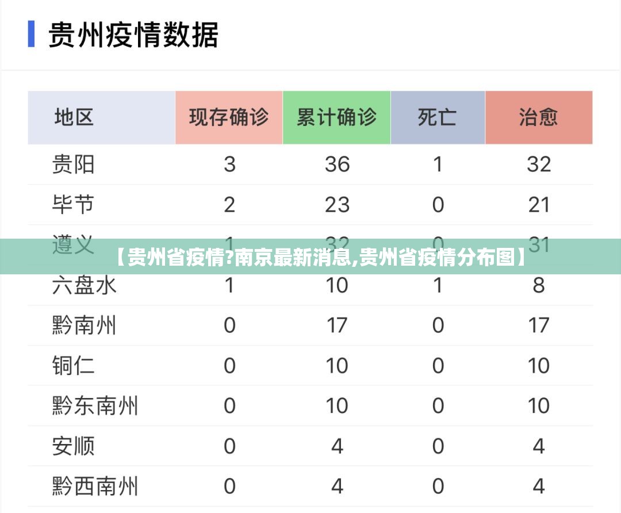The height and width of the screenshot is (513, 621).
Task: Open the 贵阳 region row
Action: pos(73,164)
